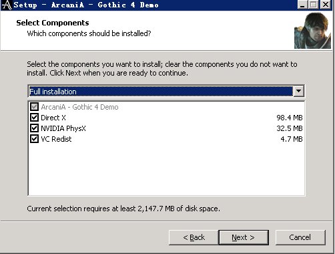Go to the next setup step
335x254 pixels.
pyautogui.click(x=244, y=237)
